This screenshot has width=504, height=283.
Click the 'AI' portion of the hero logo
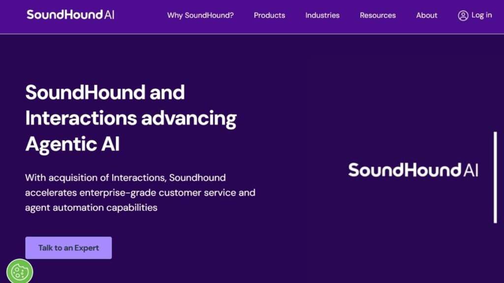pyautogui.click(x=470, y=170)
